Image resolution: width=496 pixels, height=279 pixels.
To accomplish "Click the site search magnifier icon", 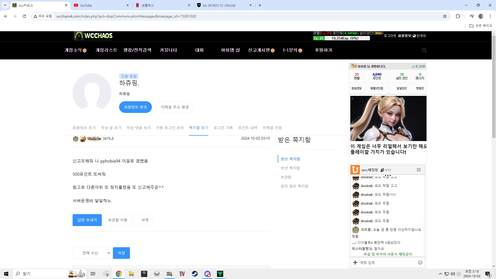I will [x=424, y=50].
